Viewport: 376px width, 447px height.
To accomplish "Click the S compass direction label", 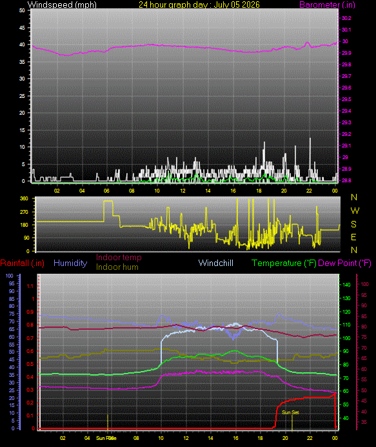I will click(353, 224).
